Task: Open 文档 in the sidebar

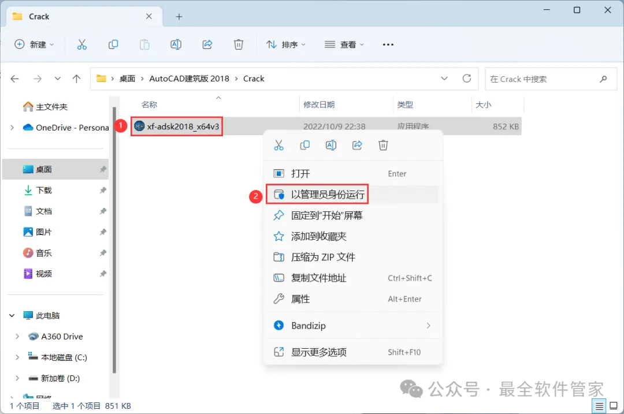Action: click(44, 211)
